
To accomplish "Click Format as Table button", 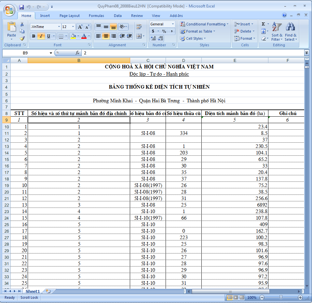I will 199,31.
